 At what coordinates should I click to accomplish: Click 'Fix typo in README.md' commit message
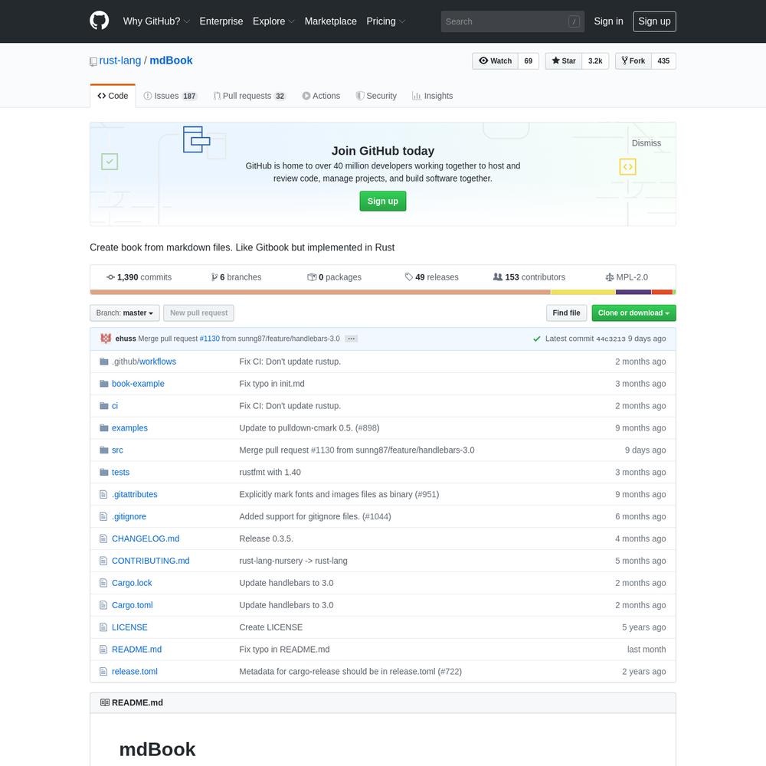pyautogui.click(x=284, y=650)
